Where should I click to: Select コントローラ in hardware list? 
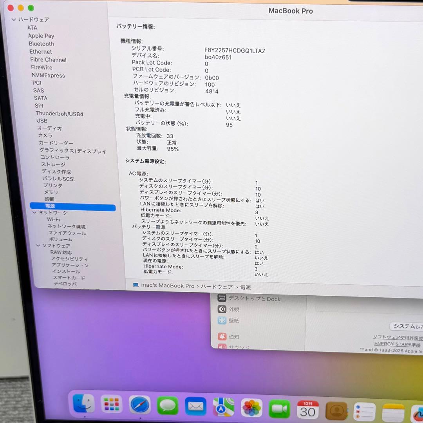55,157
